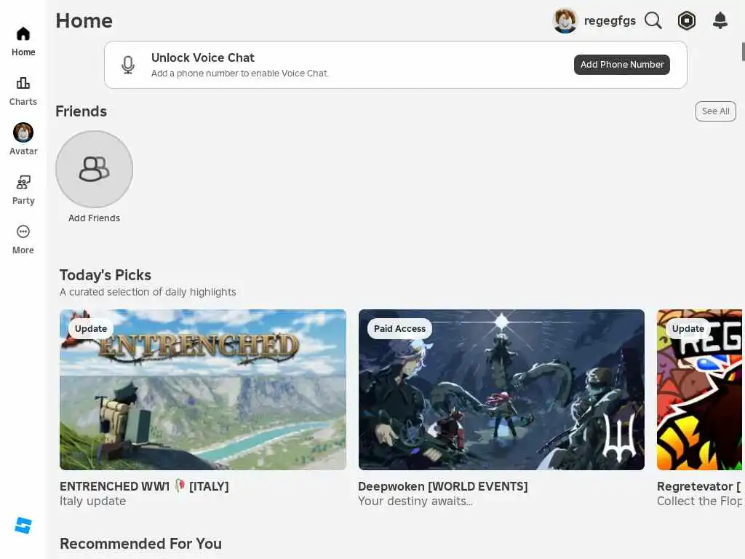The width and height of the screenshot is (745, 559).
Task: Click the Friends section heading
Action: click(81, 111)
